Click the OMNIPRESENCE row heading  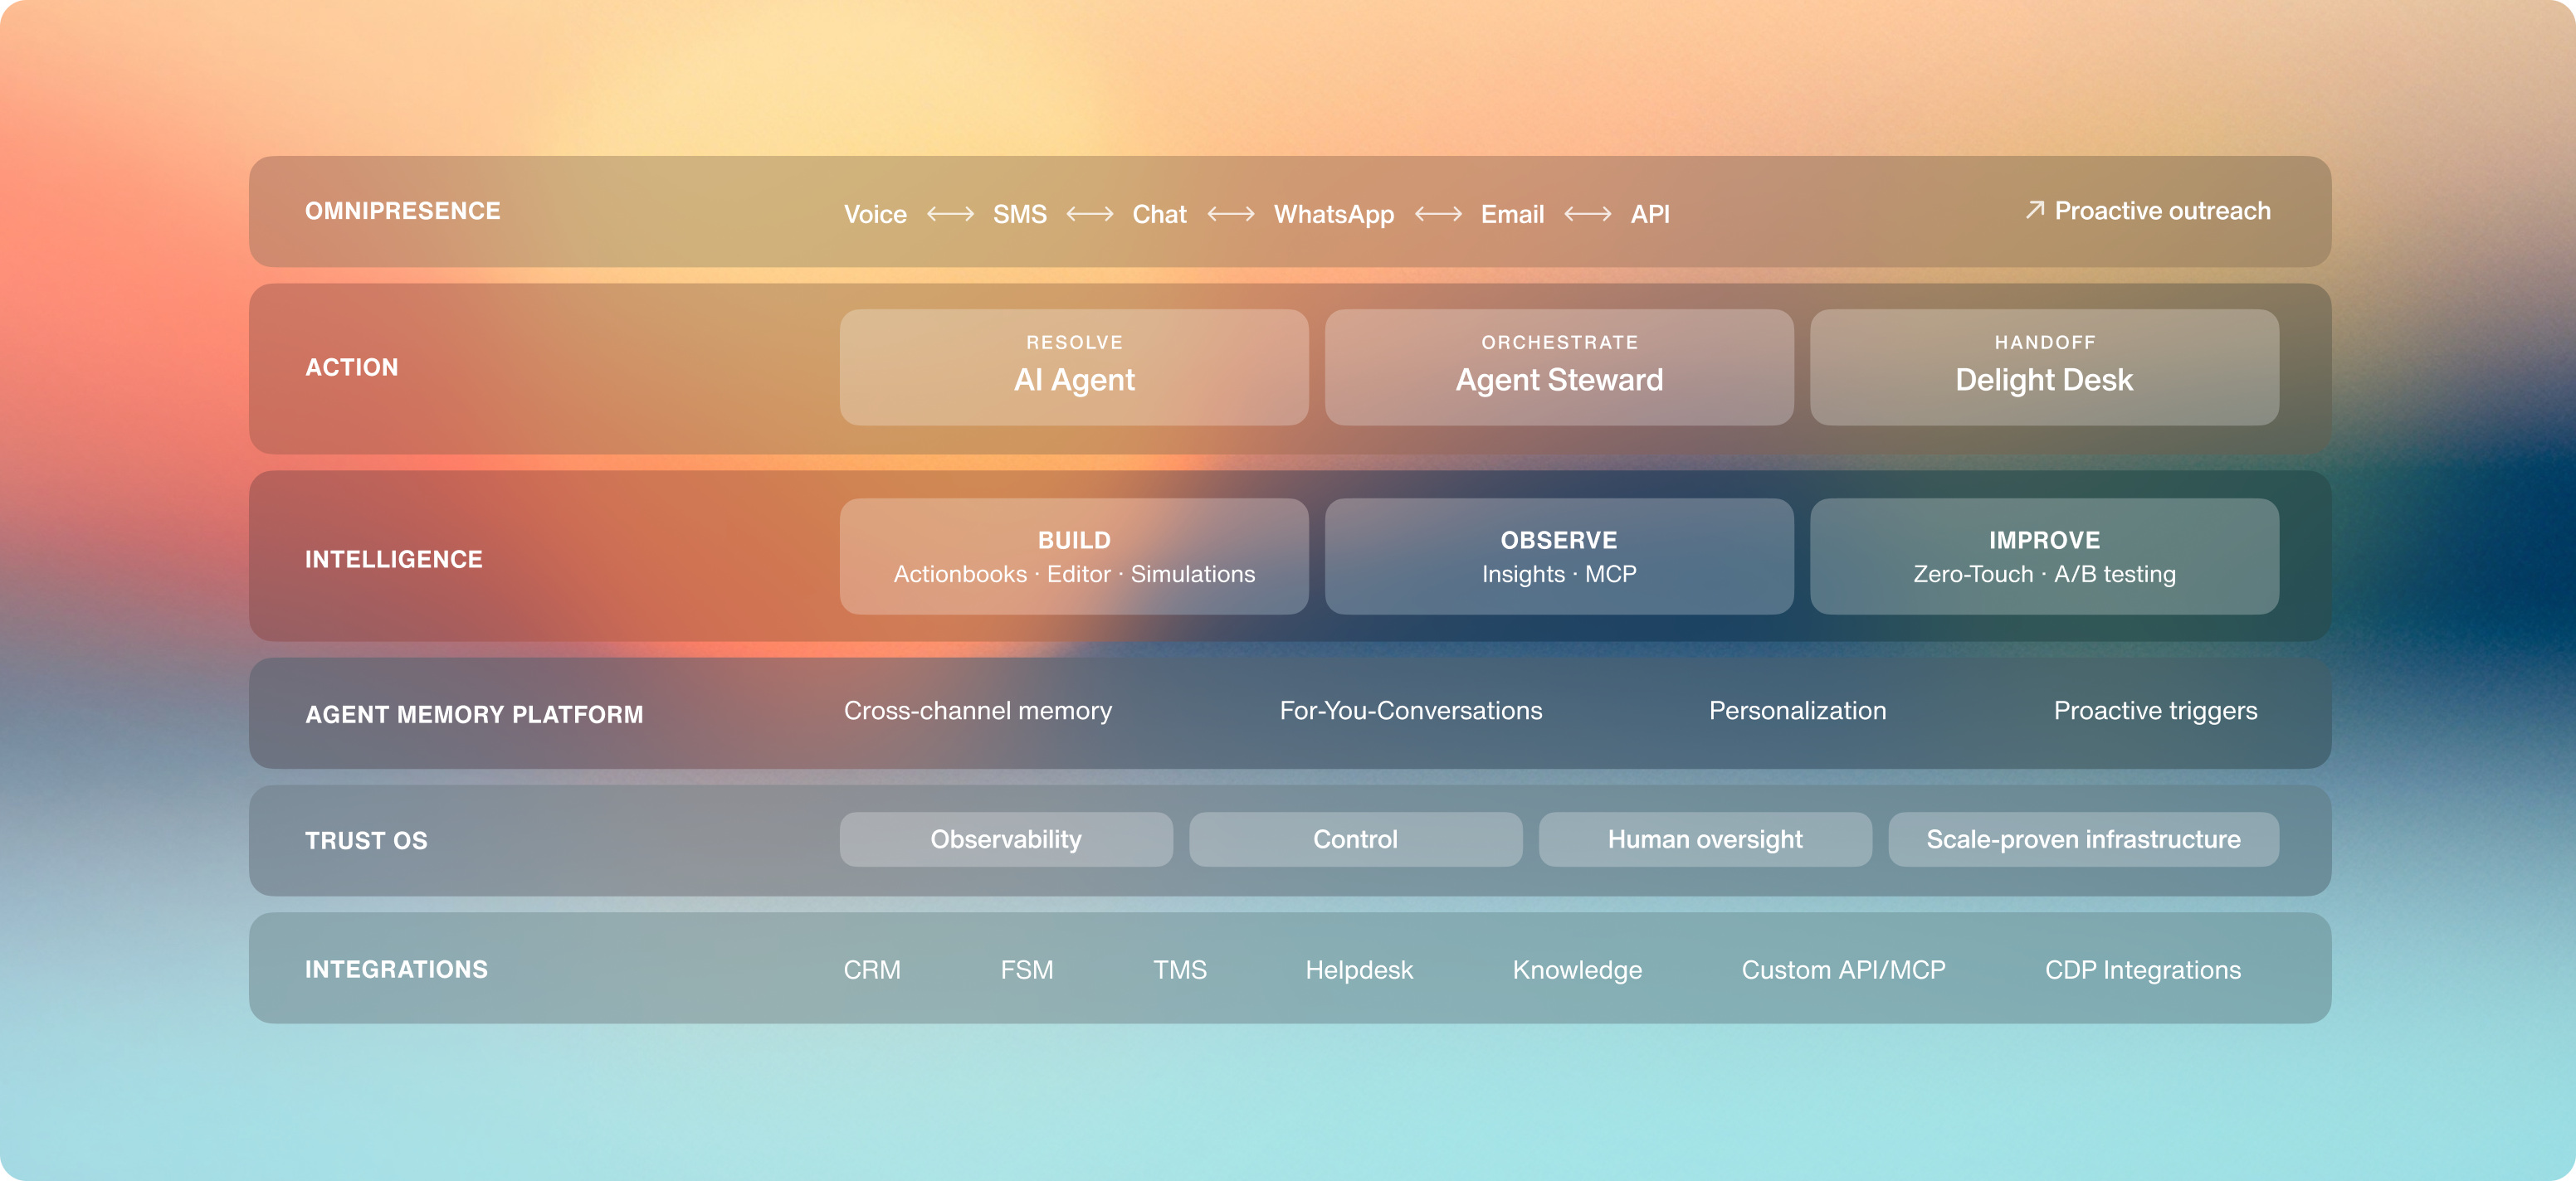pyautogui.click(x=402, y=211)
